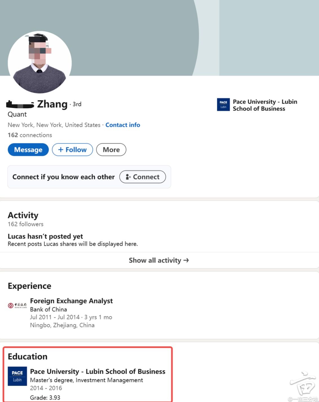This screenshot has width=319, height=402.
Task: View the 162 connections list
Action: [30, 135]
